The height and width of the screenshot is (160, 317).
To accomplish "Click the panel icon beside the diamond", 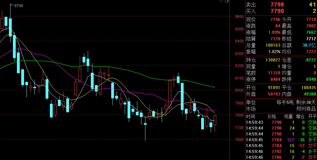I will coord(227,1).
